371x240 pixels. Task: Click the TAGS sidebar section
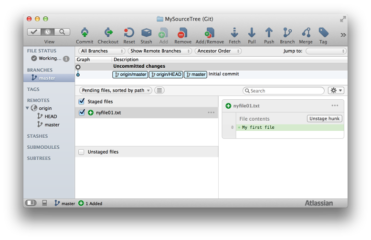pyautogui.click(x=33, y=89)
